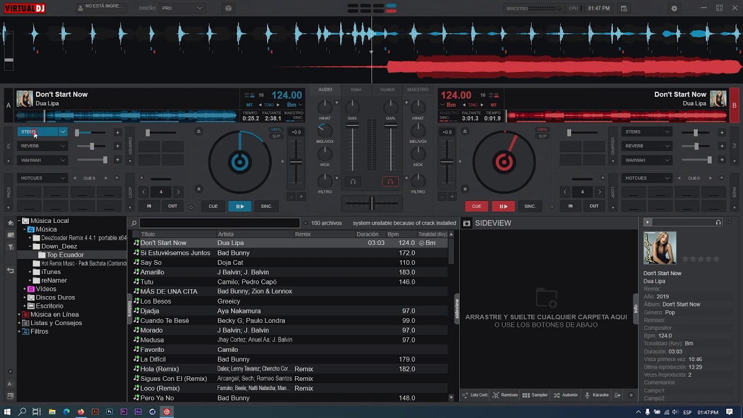
Task: Open the PRO layout dropdown
Action: click(182, 8)
